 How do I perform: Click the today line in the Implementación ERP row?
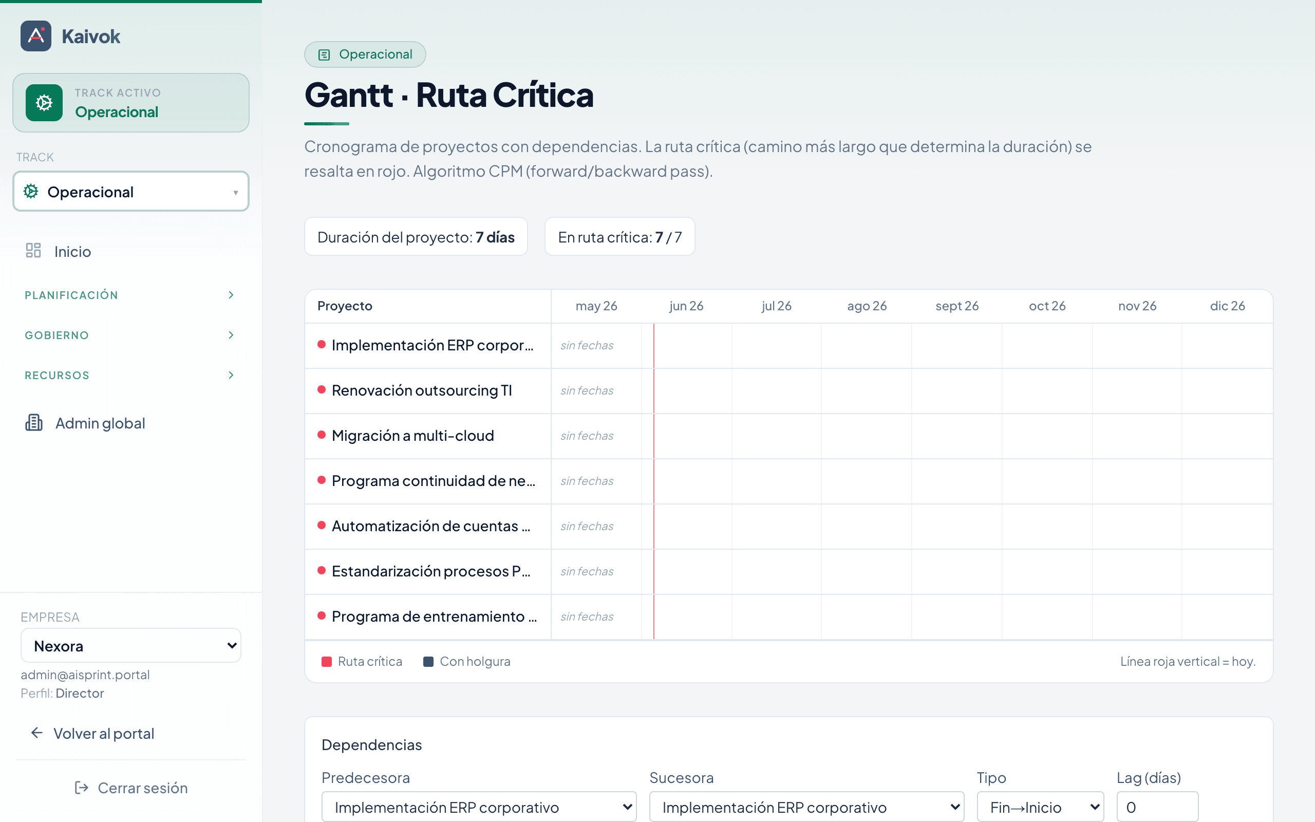654,345
